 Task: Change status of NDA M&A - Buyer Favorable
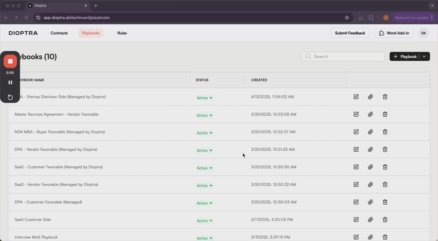point(205,133)
